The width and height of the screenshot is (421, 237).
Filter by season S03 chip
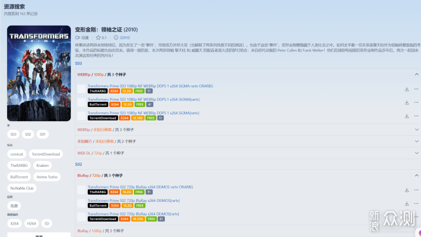tap(13, 134)
